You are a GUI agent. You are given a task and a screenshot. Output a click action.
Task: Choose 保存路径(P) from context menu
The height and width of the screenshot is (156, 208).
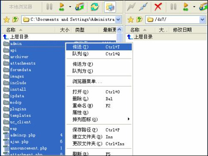99,130
